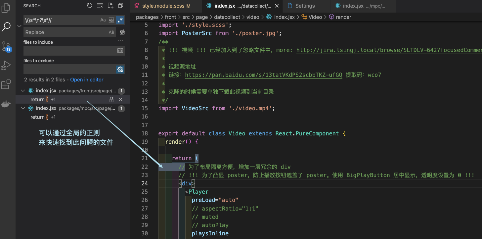Click front in the breadcrumb

click(x=170, y=17)
